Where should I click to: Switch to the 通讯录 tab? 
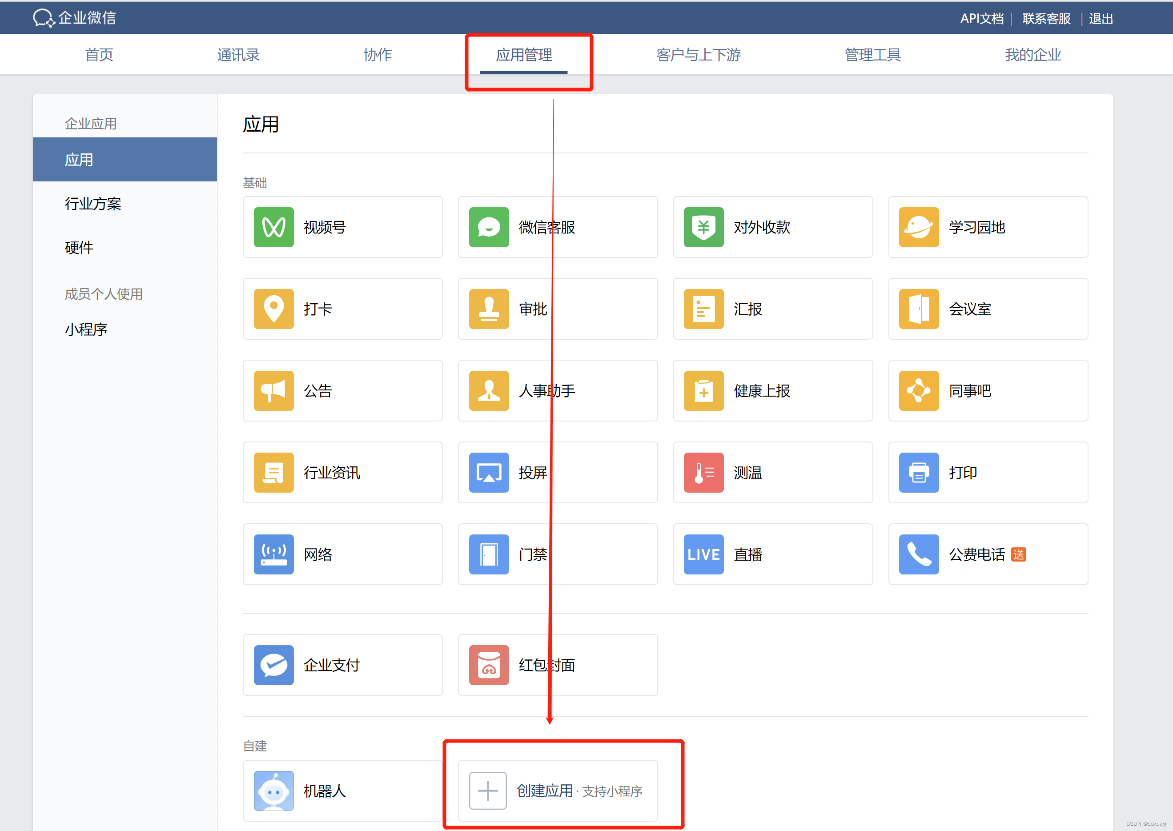point(238,55)
